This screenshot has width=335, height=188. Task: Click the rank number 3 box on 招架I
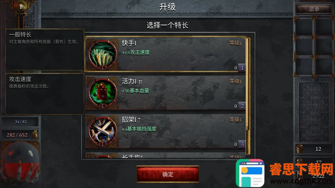(242, 144)
